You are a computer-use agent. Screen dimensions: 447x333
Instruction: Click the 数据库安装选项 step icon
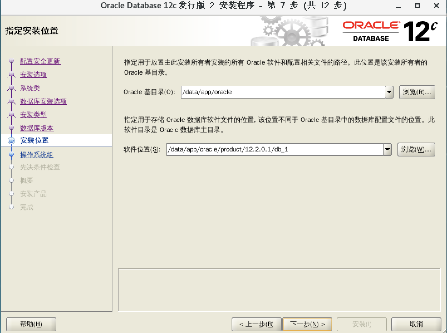coord(11,101)
